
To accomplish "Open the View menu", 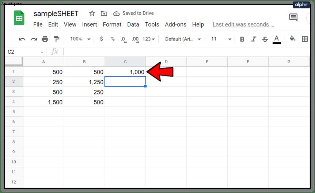I will [x=70, y=24].
